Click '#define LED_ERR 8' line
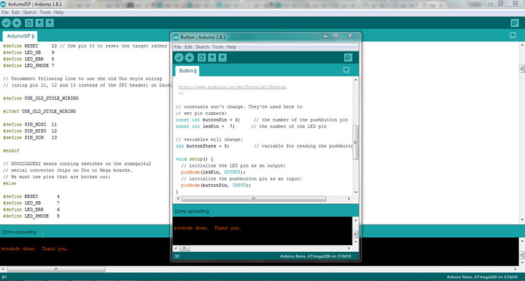The height and width of the screenshot is (281, 525). click(29, 59)
